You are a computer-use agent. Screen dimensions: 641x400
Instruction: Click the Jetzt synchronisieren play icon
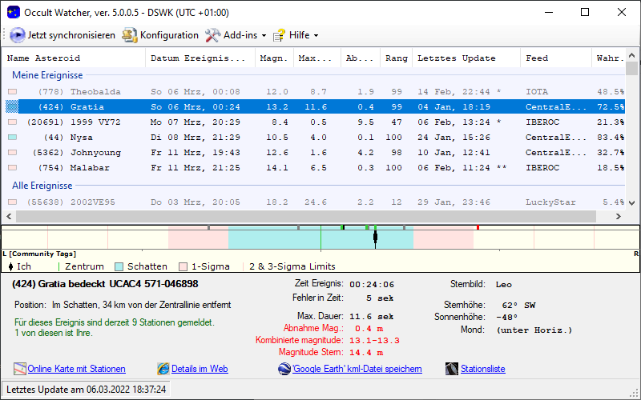click(x=18, y=35)
